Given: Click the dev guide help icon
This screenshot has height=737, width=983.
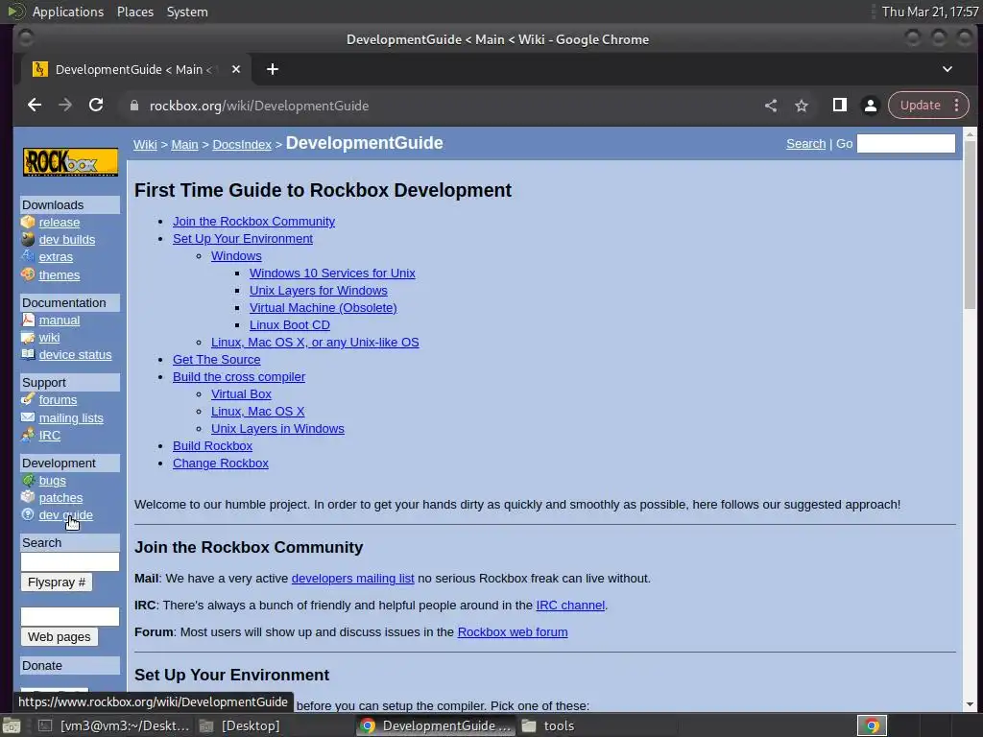Looking at the screenshot, I should pyautogui.click(x=28, y=514).
